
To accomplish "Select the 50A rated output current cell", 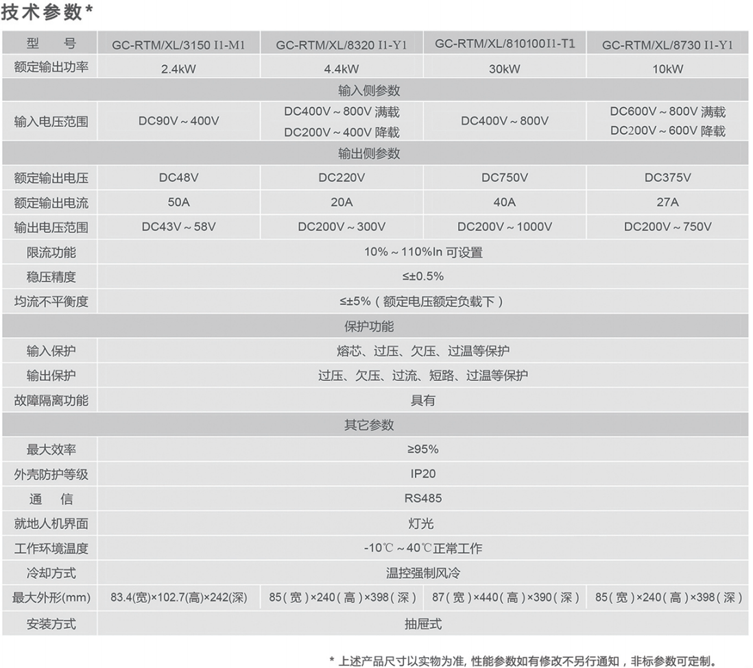I will pos(179,202).
